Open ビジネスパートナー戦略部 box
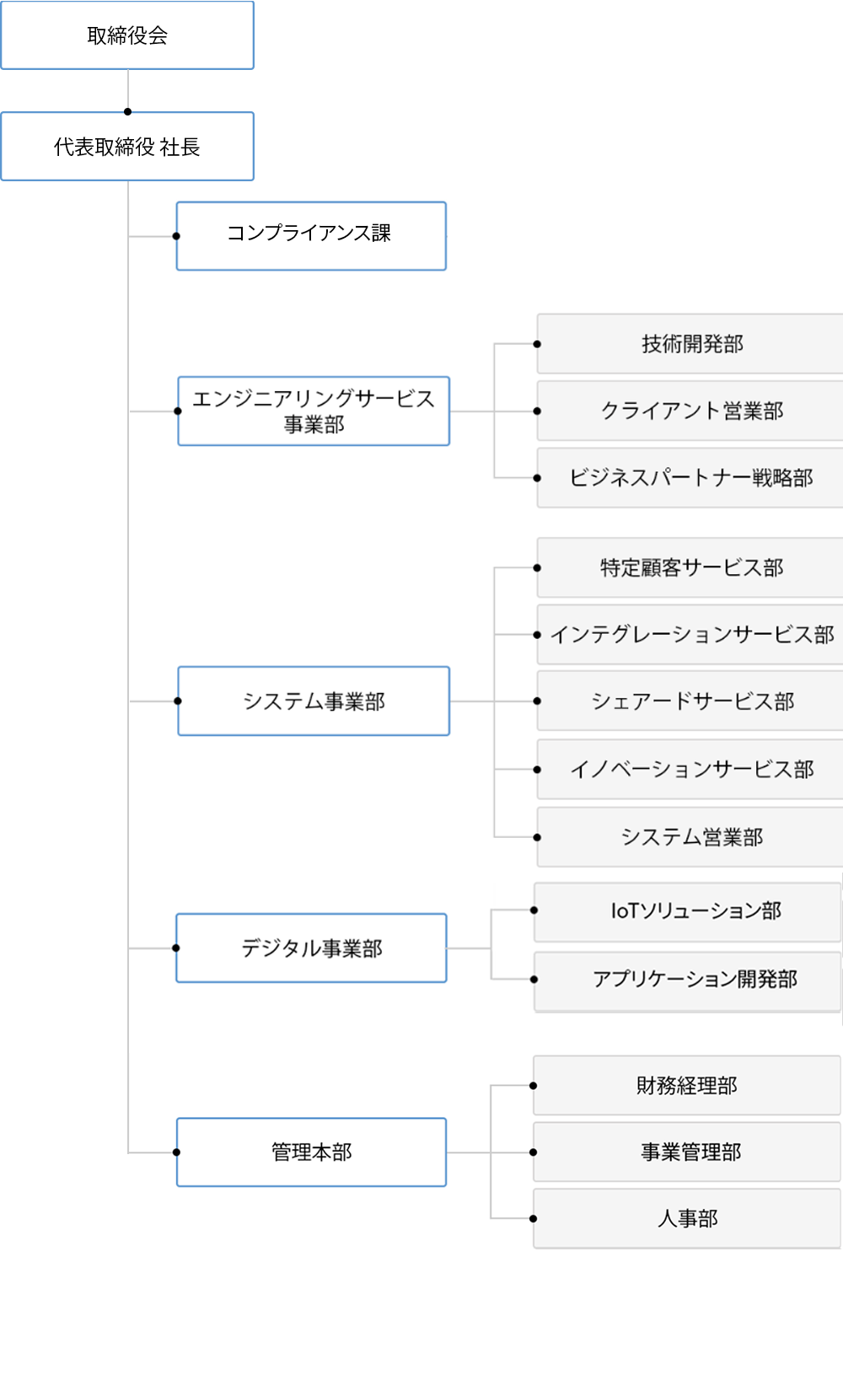 (690, 478)
